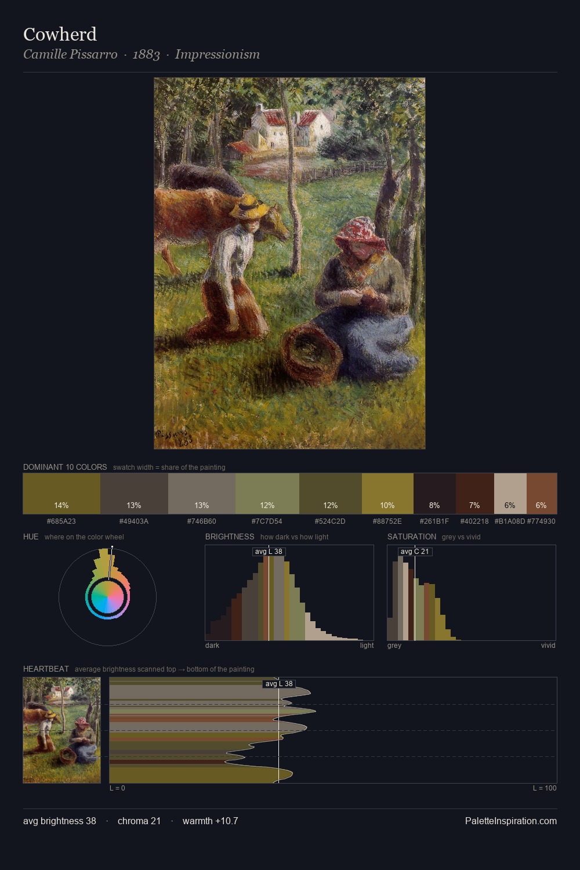Viewport: 580px width, 870px height.
Task: Click the heartbeat brightness scan chart
Action: tap(333, 730)
